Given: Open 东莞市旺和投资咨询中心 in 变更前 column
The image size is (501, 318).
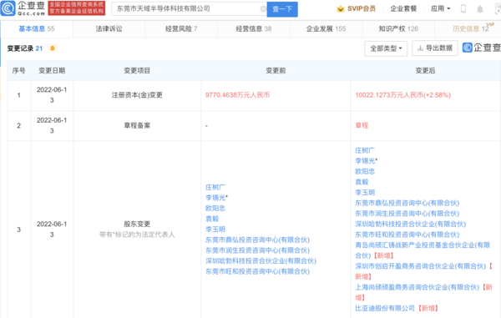Looking at the screenshot, I should click(257, 271).
